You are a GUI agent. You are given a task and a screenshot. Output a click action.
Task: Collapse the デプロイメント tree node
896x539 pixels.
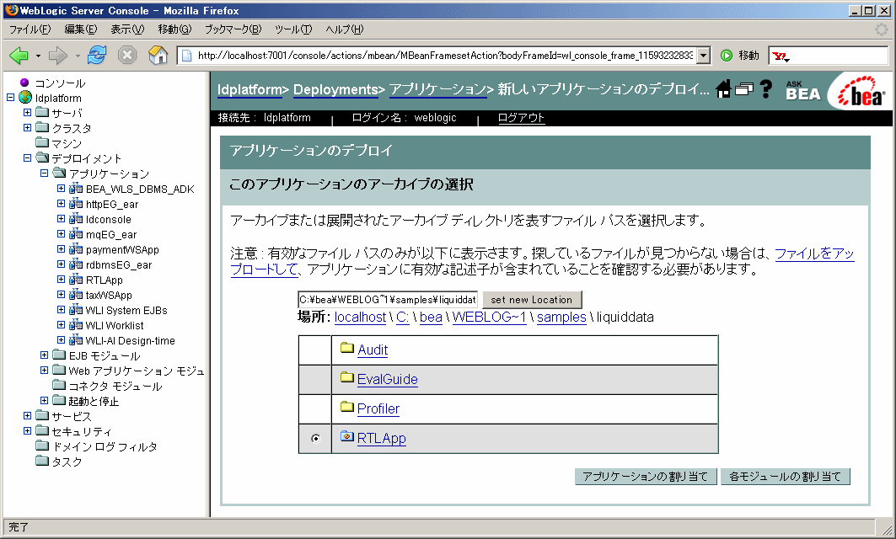[28, 158]
